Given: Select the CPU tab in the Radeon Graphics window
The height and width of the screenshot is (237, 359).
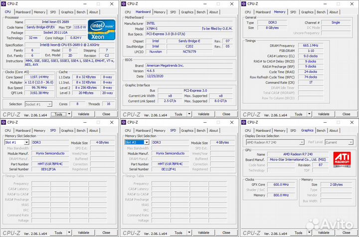Looking at the screenshot, I should pyautogui.click(x=248, y=130).
